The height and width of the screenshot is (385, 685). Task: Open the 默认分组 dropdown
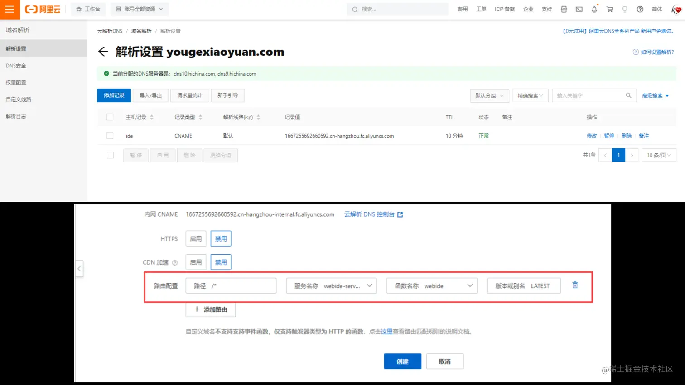click(x=489, y=95)
